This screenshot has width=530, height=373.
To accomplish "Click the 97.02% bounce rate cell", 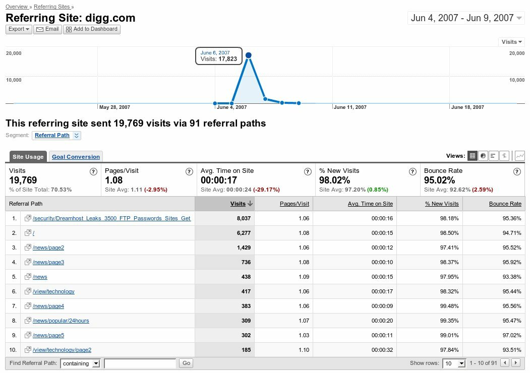I will (494, 335).
